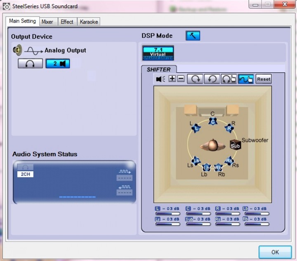Click the digital output signal icon

pyautogui.click(x=125, y=172)
